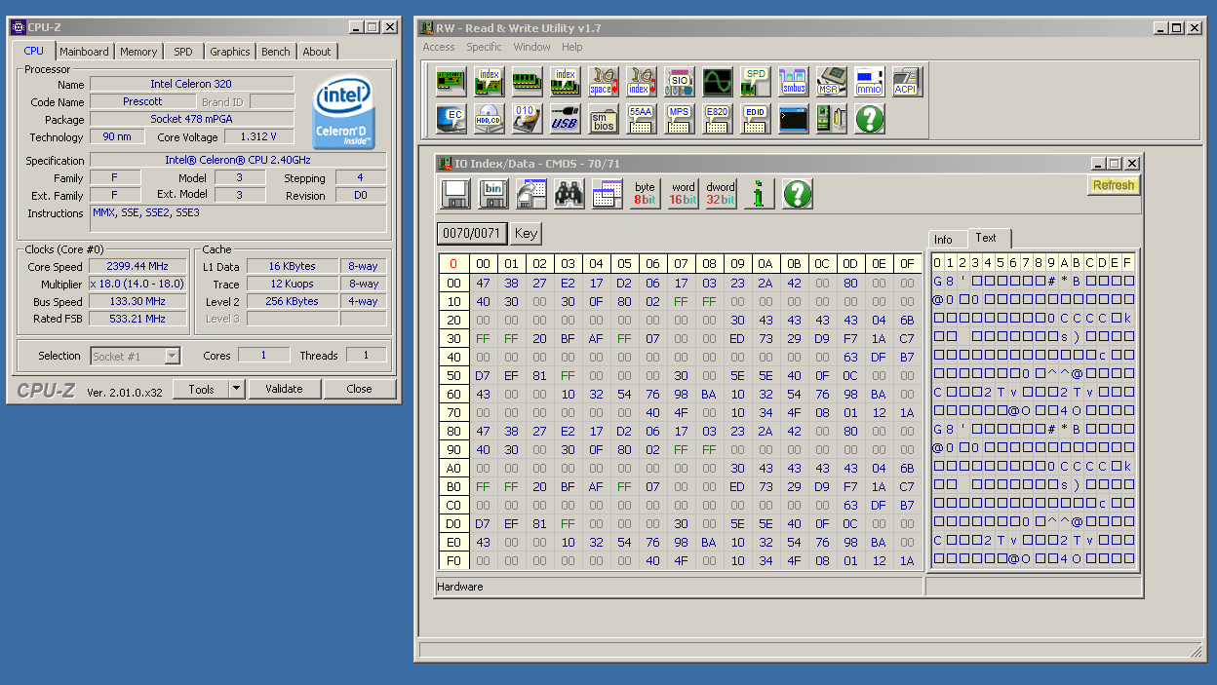Open the Access menu
This screenshot has height=685, width=1217.
click(438, 47)
